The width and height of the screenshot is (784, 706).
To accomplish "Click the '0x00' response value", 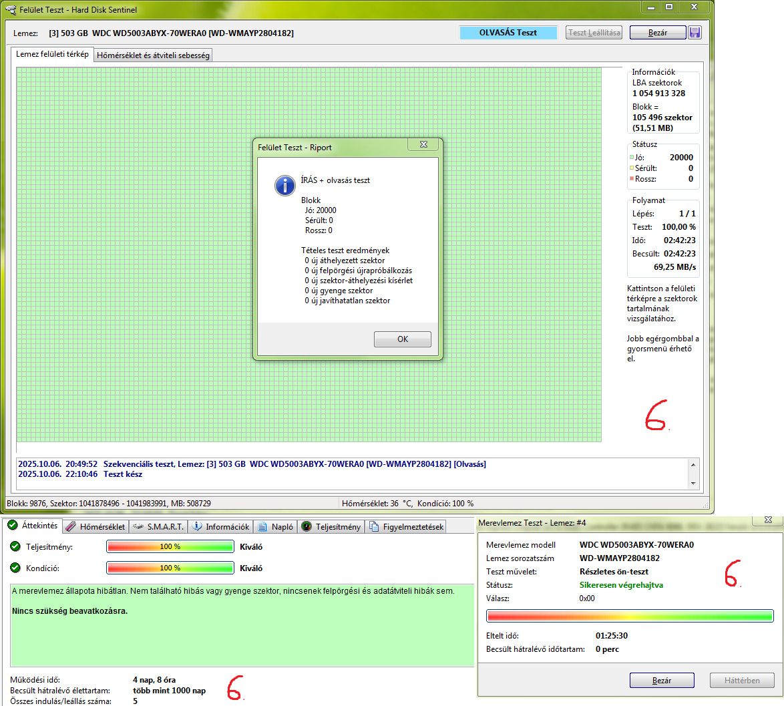I will tap(587, 598).
